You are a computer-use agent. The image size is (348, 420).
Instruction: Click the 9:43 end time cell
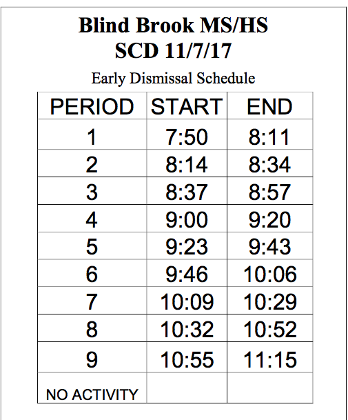point(270,246)
